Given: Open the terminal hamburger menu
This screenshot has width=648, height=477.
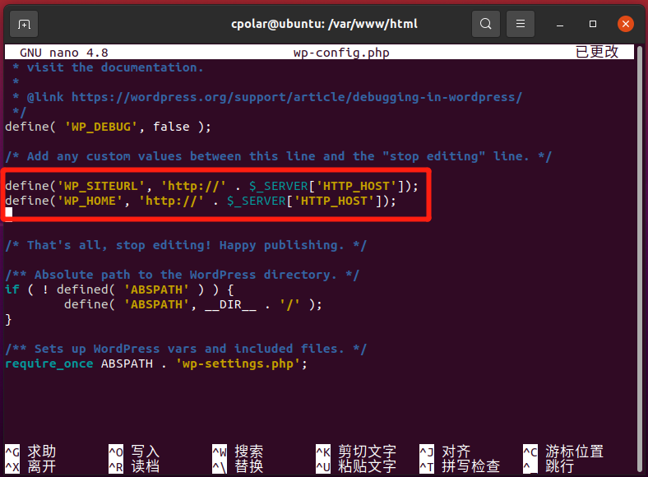Looking at the screenshot, I should (x=521, y=24).
